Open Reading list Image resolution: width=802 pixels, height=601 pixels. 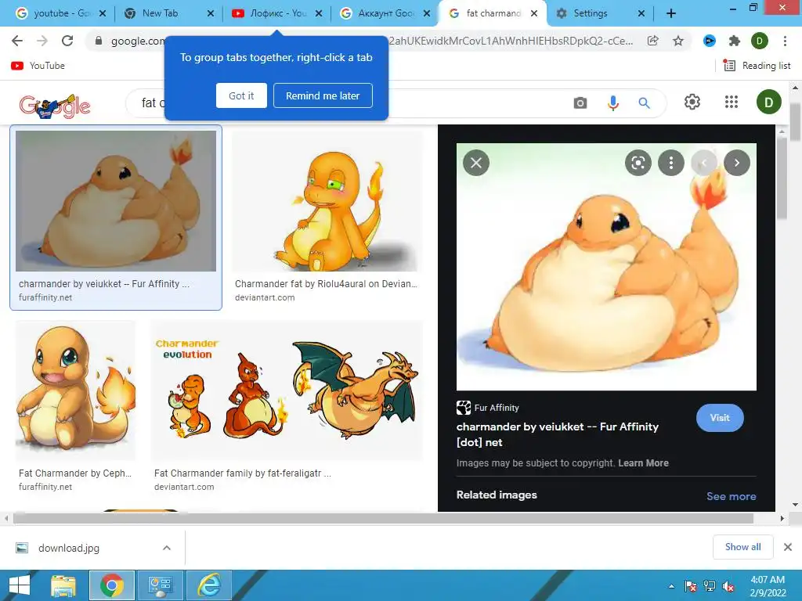757,66
